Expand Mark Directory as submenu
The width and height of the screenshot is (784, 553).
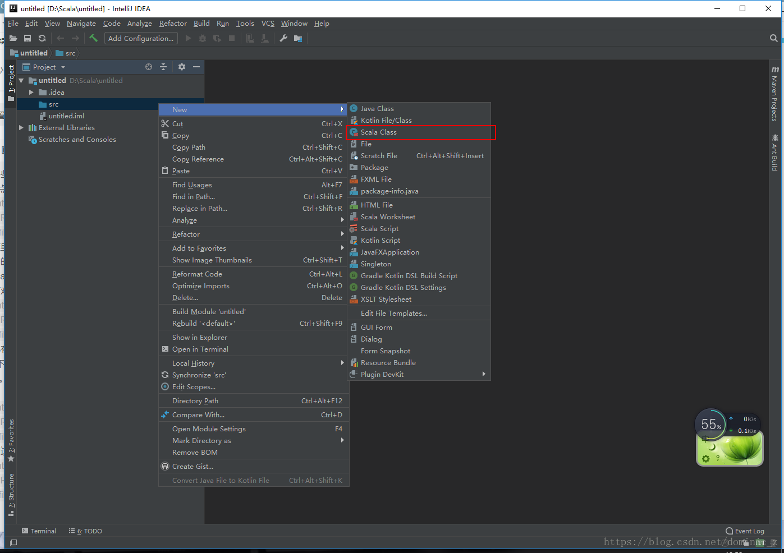[x=254, y=441]
